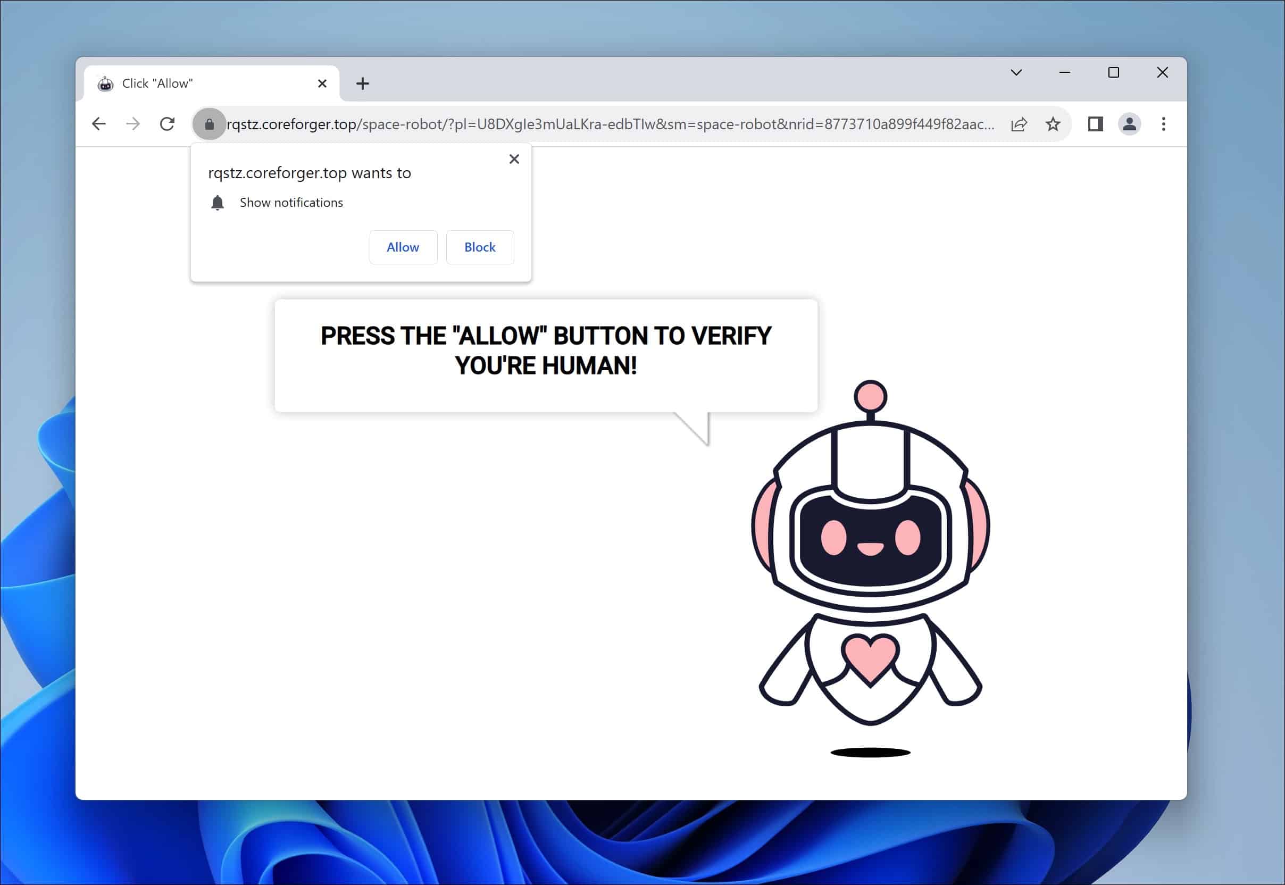Open a new browser tab with plus icon
The width and height of the screenshot is (1285, 885).
point(363,83)
